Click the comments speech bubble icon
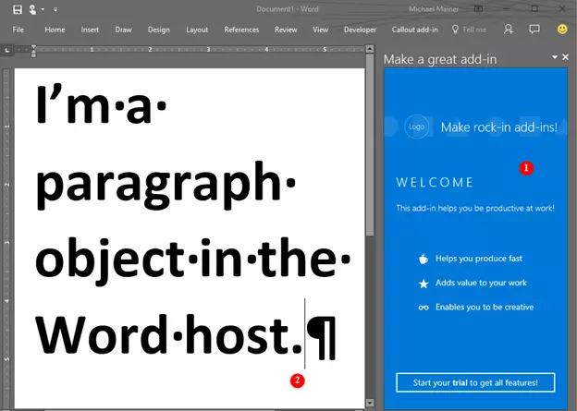 (x=535, y=30)
